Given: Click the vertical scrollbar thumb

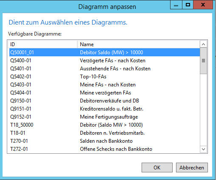Looking at the screenshot, I should point(203,61).
